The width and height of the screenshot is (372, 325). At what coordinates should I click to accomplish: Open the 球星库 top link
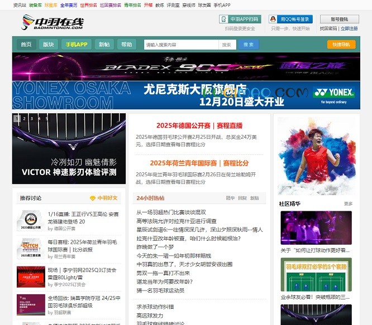(x=51, y=5)
